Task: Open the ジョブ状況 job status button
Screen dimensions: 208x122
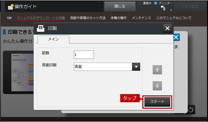Action: [190, 6]
